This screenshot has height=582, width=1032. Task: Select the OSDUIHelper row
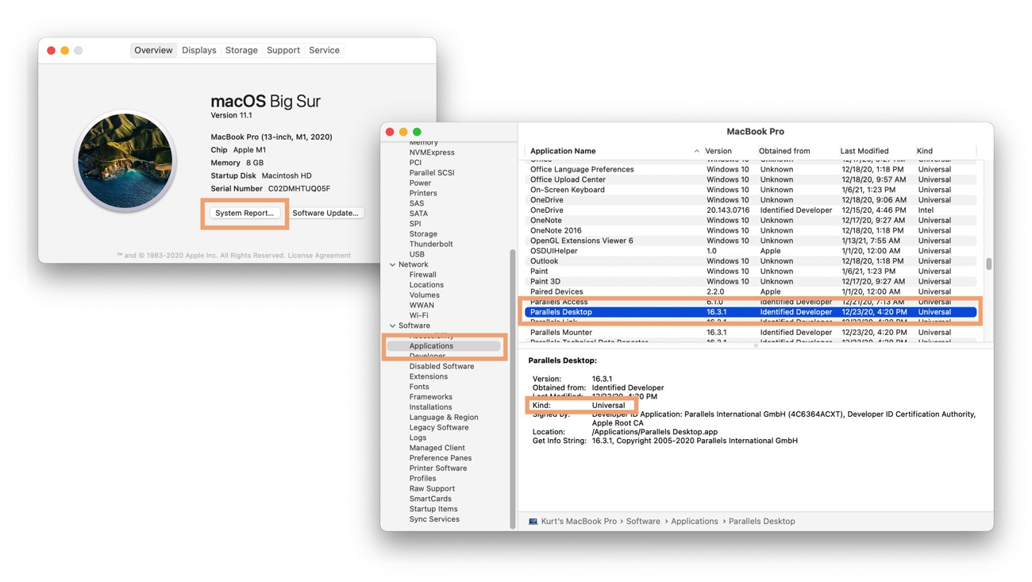750,251
